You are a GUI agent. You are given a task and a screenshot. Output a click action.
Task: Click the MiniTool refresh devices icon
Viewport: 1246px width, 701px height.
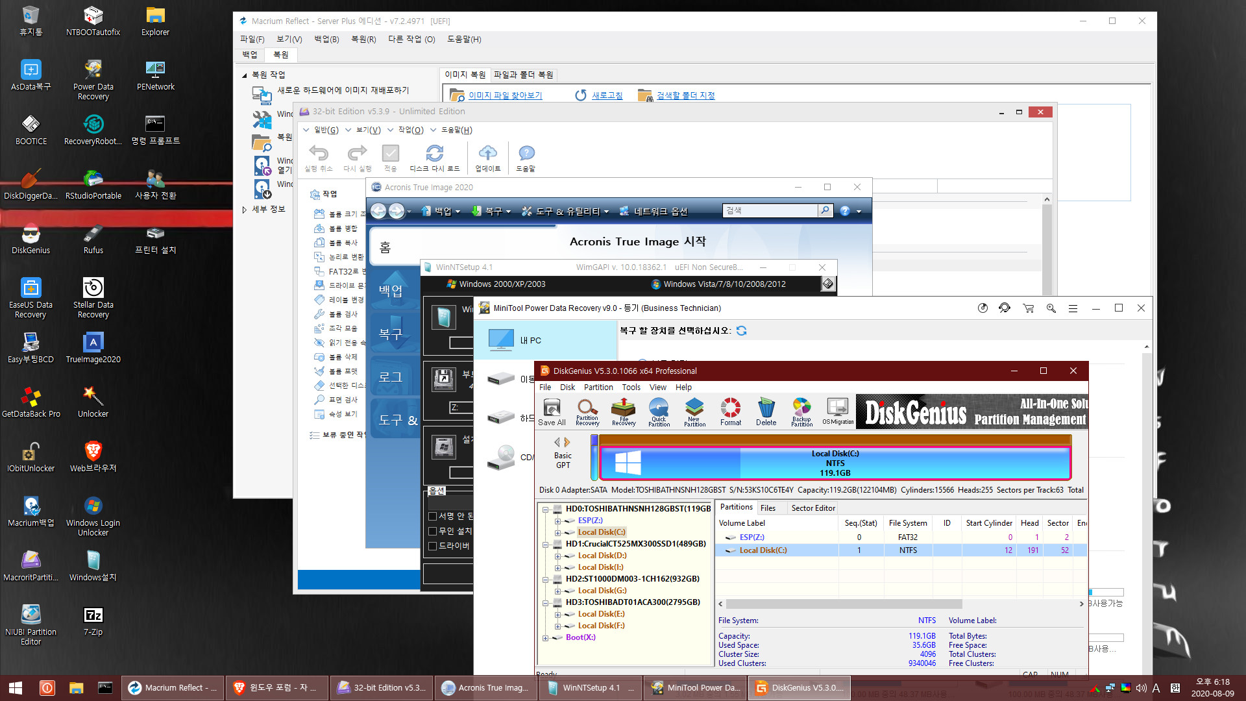742,331
